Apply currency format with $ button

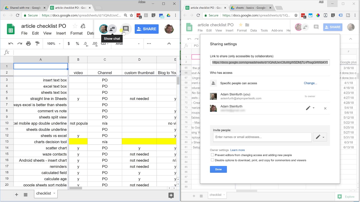coord(69,43)
